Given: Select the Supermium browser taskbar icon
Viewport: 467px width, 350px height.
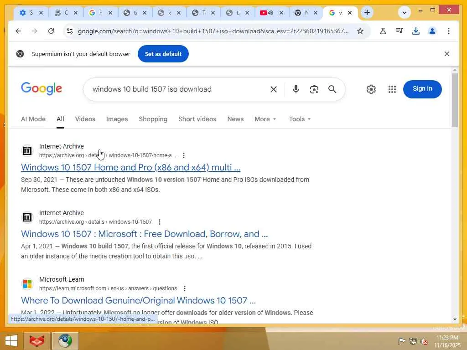Looking at the screenshot, I should [x=65, y=341].
